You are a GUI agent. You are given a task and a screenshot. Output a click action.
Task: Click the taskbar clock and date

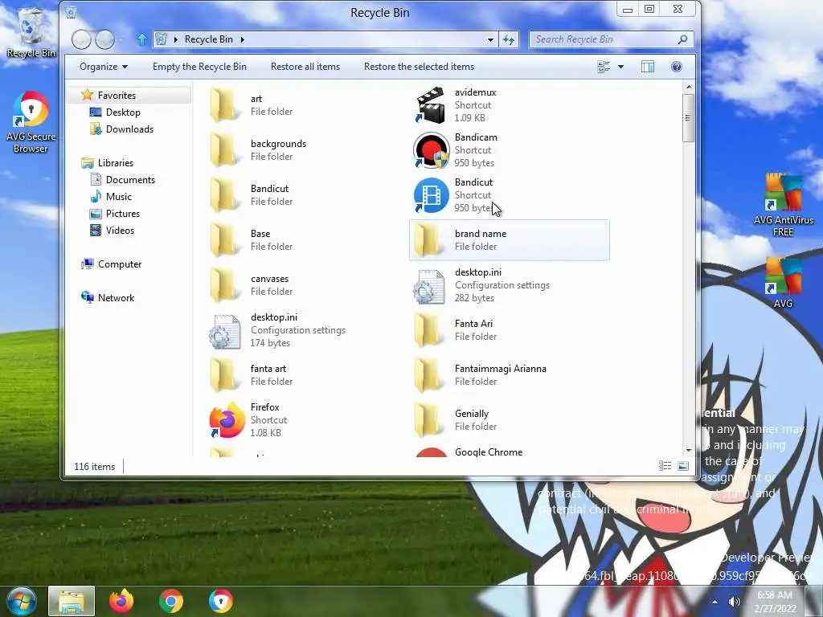(x=776, y=601)
